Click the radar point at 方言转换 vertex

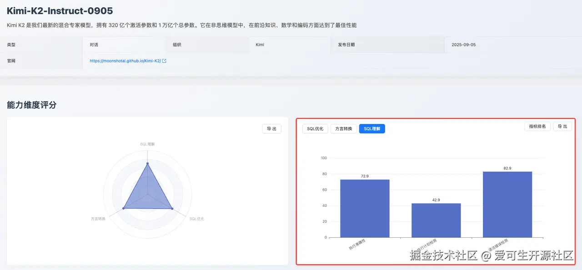click(123, 208)
